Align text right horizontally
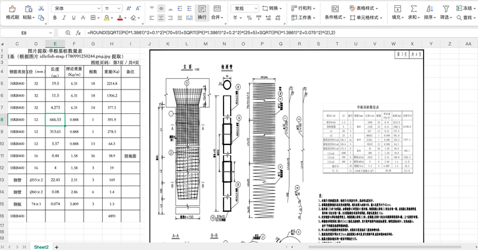 [170, 18]
